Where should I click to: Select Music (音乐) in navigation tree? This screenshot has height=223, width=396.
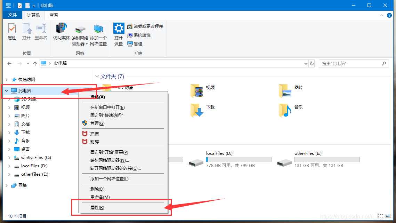[25, 141]
